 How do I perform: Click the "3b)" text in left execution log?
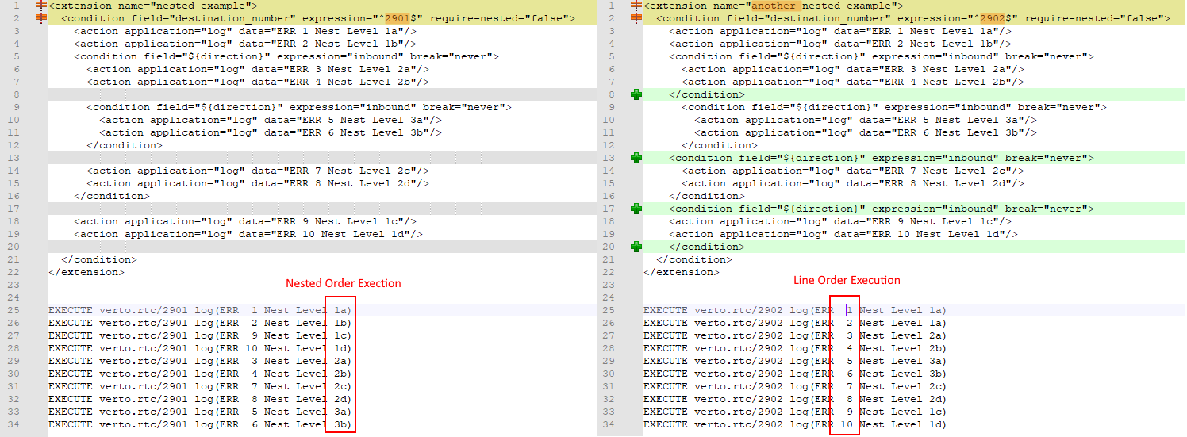pos(341,424)
